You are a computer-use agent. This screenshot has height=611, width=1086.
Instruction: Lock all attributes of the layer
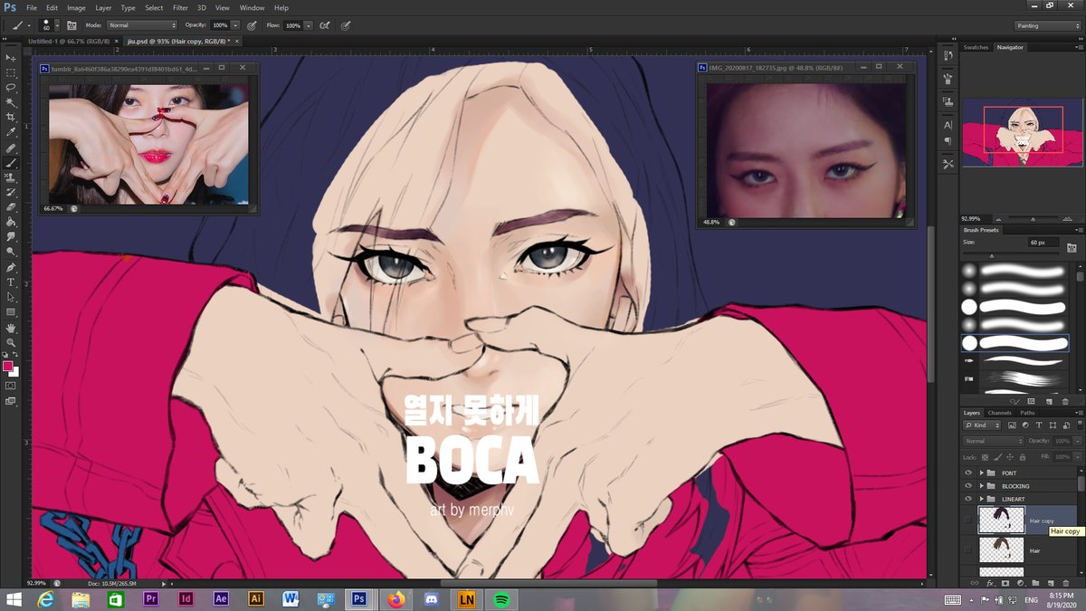[1023, 457]
